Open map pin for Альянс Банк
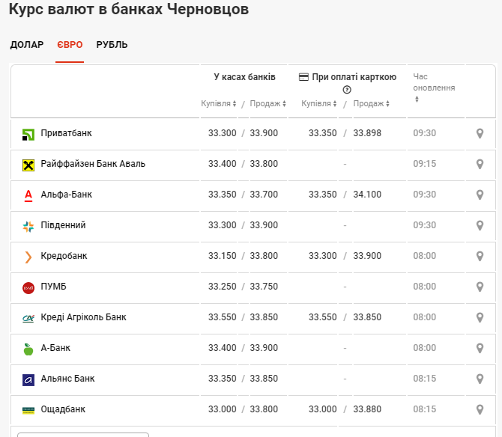Image resolution: width=502 pixels, height=437 pixels. 480,379
